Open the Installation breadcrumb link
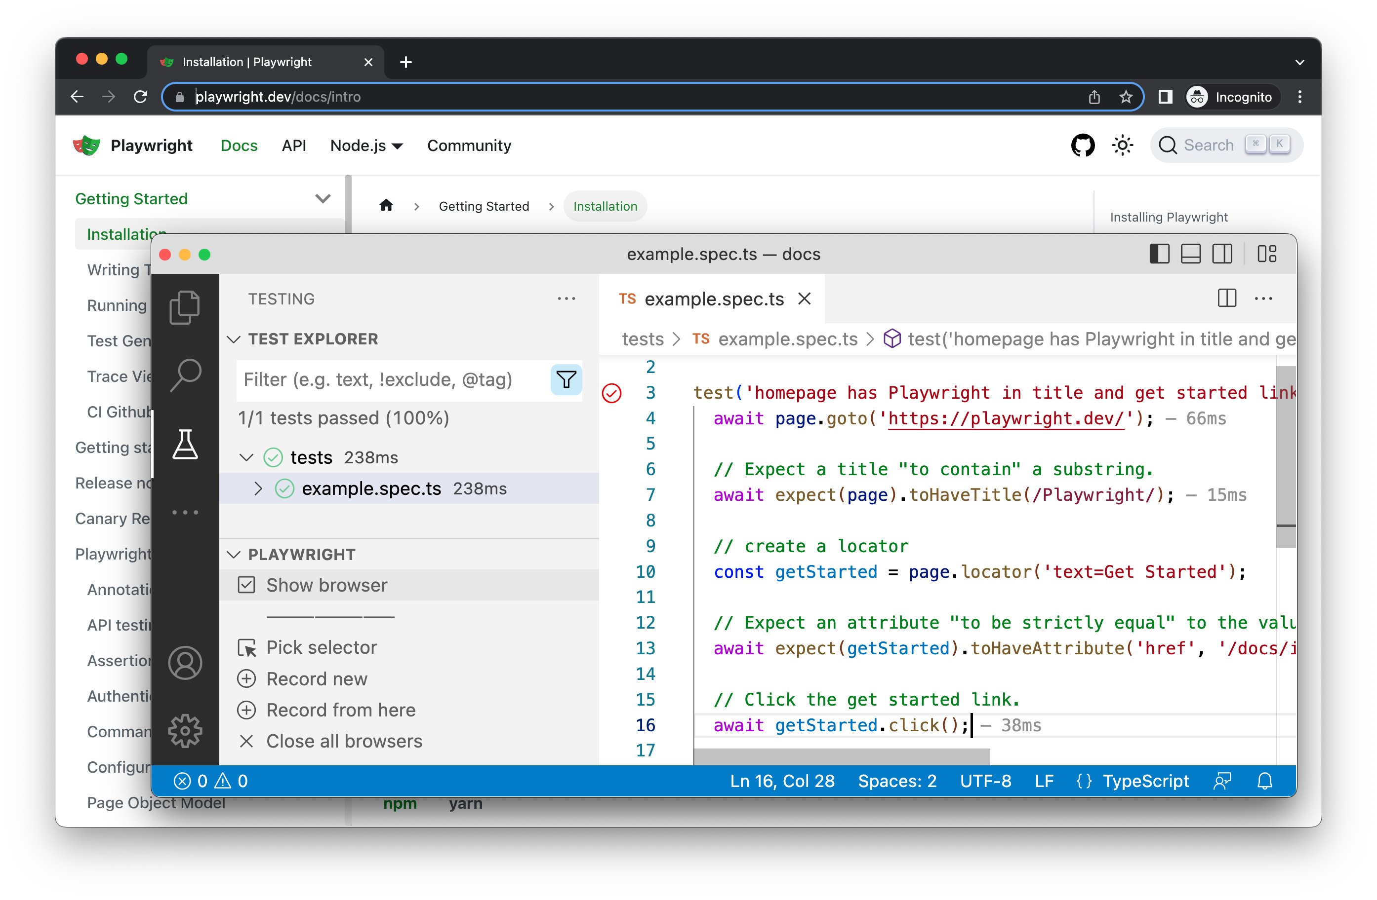Viewport: 1377px width, 900px height. point(605,206)
